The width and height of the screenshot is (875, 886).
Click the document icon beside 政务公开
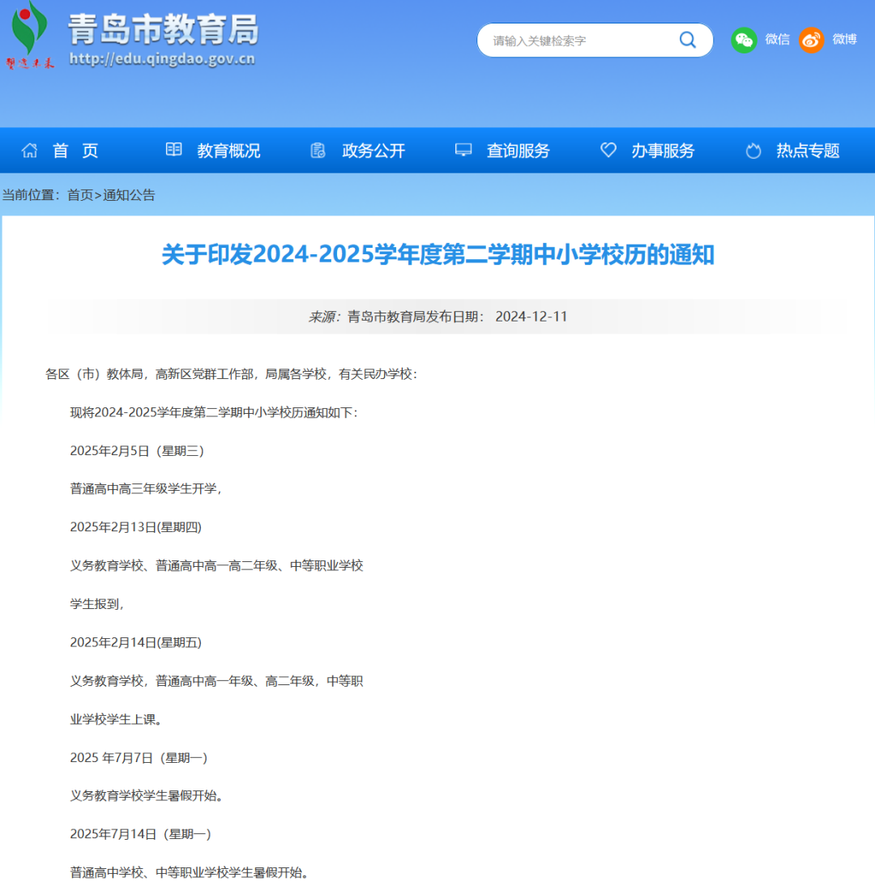(318, 151)
